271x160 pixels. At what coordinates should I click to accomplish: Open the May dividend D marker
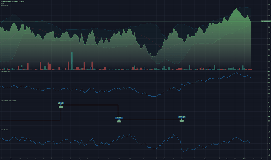pyautogui.click(x=91, y=68)
